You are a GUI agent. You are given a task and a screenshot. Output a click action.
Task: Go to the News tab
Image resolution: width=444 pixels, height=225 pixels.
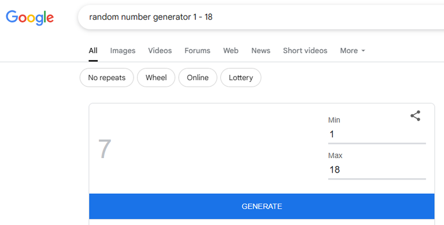point(261,51)
